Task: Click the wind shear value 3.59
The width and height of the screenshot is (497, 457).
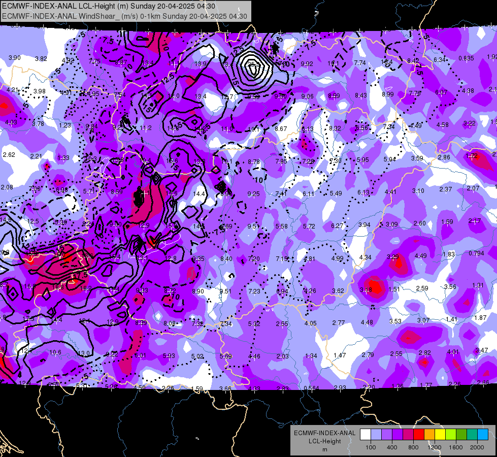Action: tap(417, 158)
